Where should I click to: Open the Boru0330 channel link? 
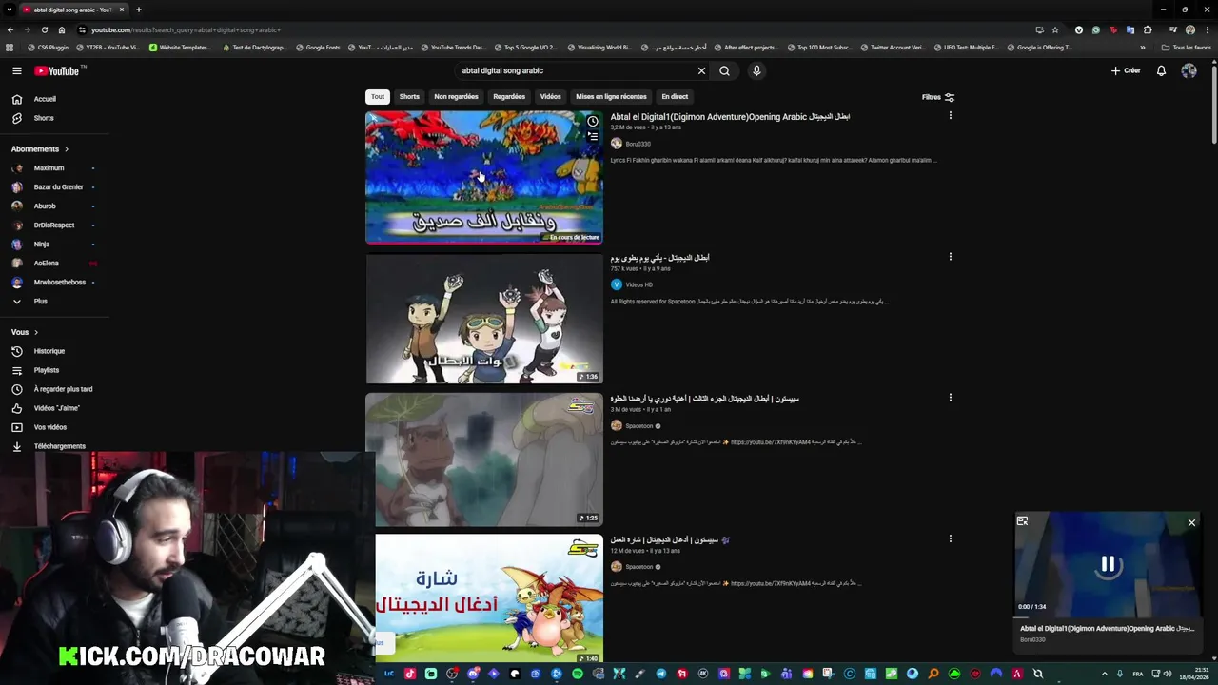[638, 144]
